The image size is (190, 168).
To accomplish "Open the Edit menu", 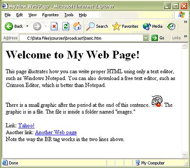I will point(19,15).
